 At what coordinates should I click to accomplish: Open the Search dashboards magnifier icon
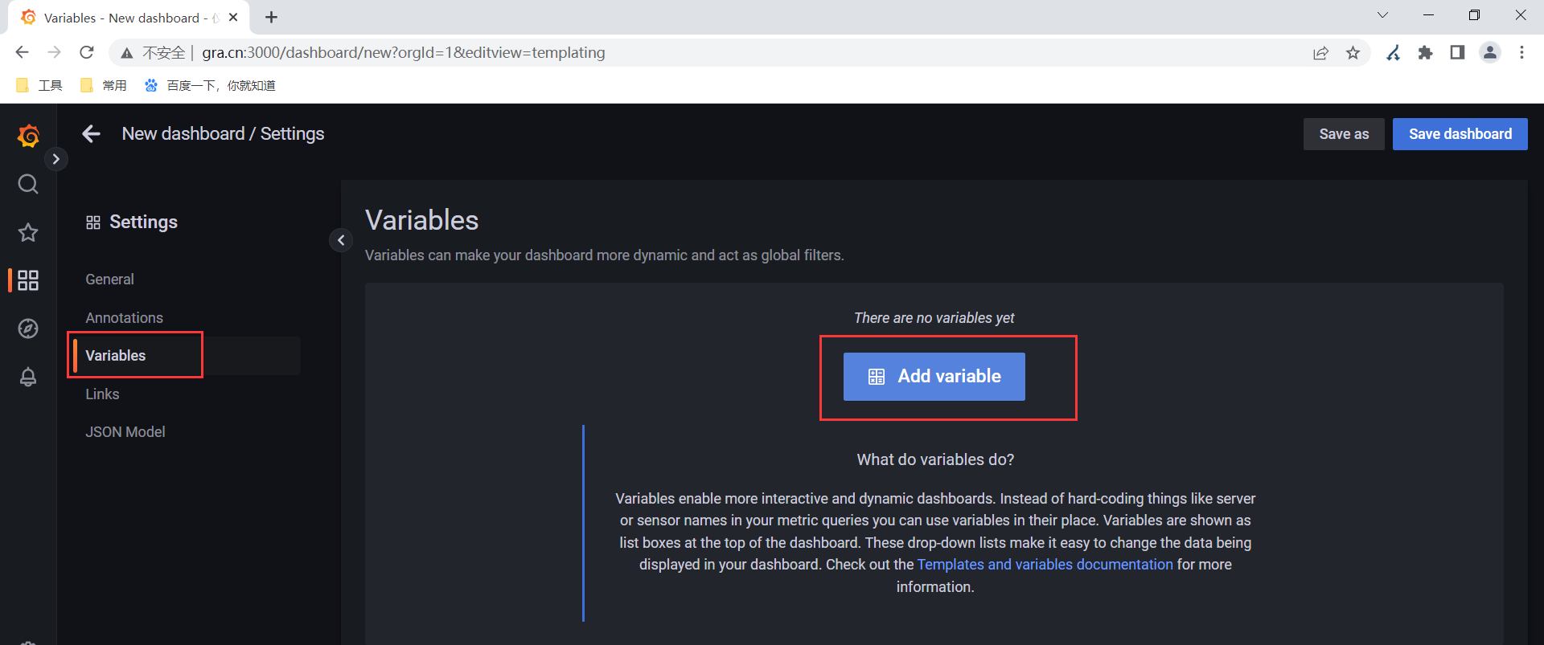(x=28, y=184)
